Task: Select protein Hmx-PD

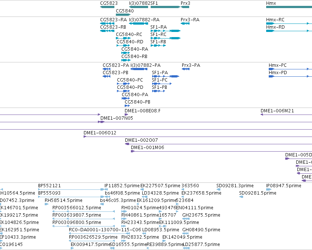Action: click(278, 73)
